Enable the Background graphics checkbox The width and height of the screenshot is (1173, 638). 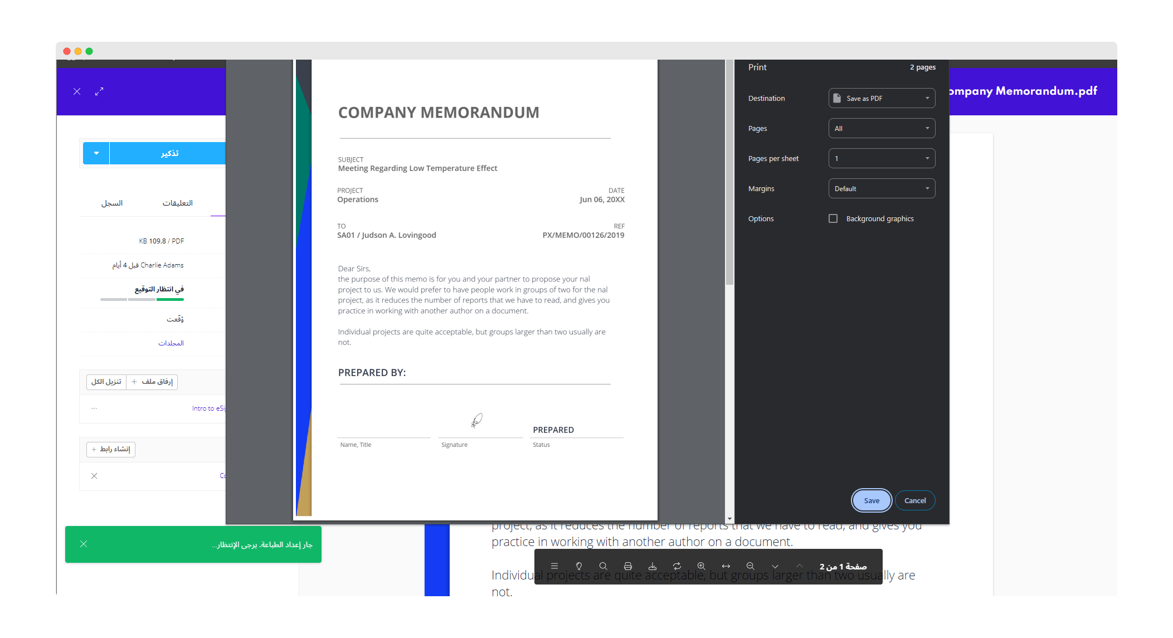click(x=833, y=218)
